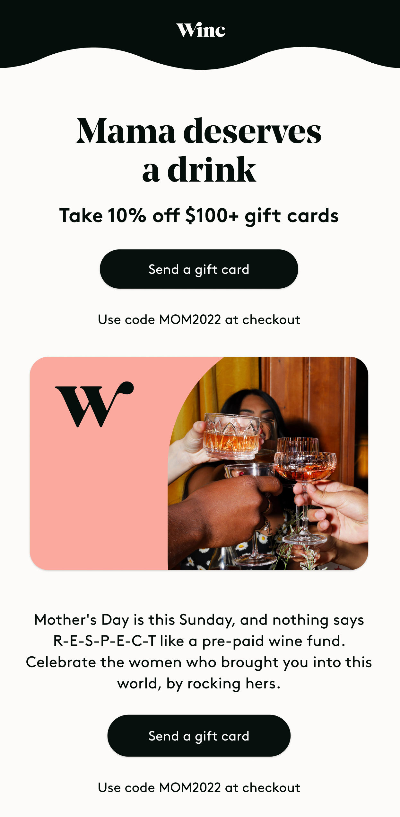The image size is (400, 817).
Task: Click the 'a drink' headline line
Action: tap(199, 170)
